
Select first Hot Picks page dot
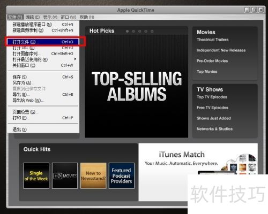coord(127,32)
